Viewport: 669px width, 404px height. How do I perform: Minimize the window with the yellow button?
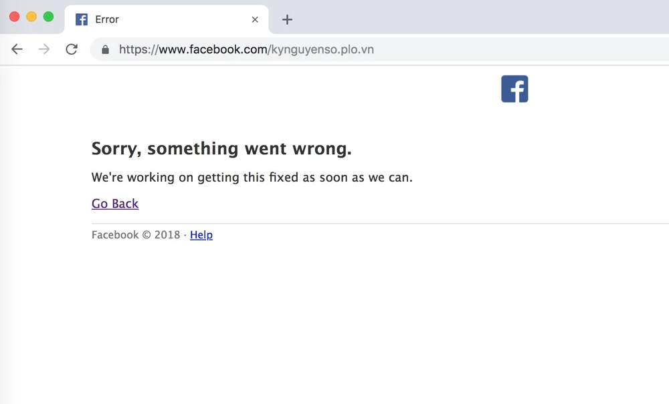click(31, 17)
